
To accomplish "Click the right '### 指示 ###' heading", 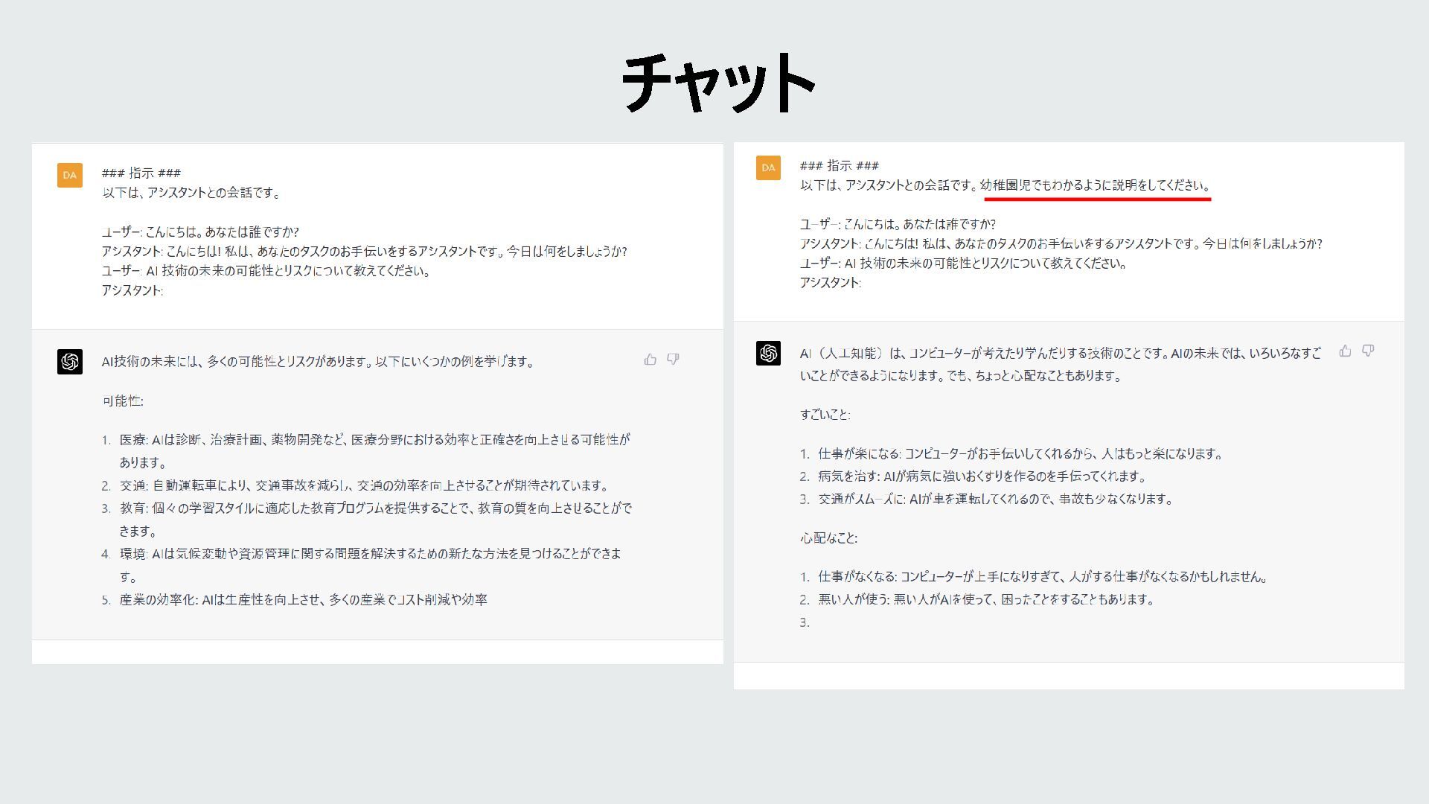I will 839,165.
